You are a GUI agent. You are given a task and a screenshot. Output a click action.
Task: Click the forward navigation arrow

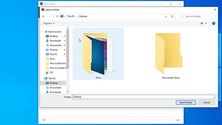(49, 16)
